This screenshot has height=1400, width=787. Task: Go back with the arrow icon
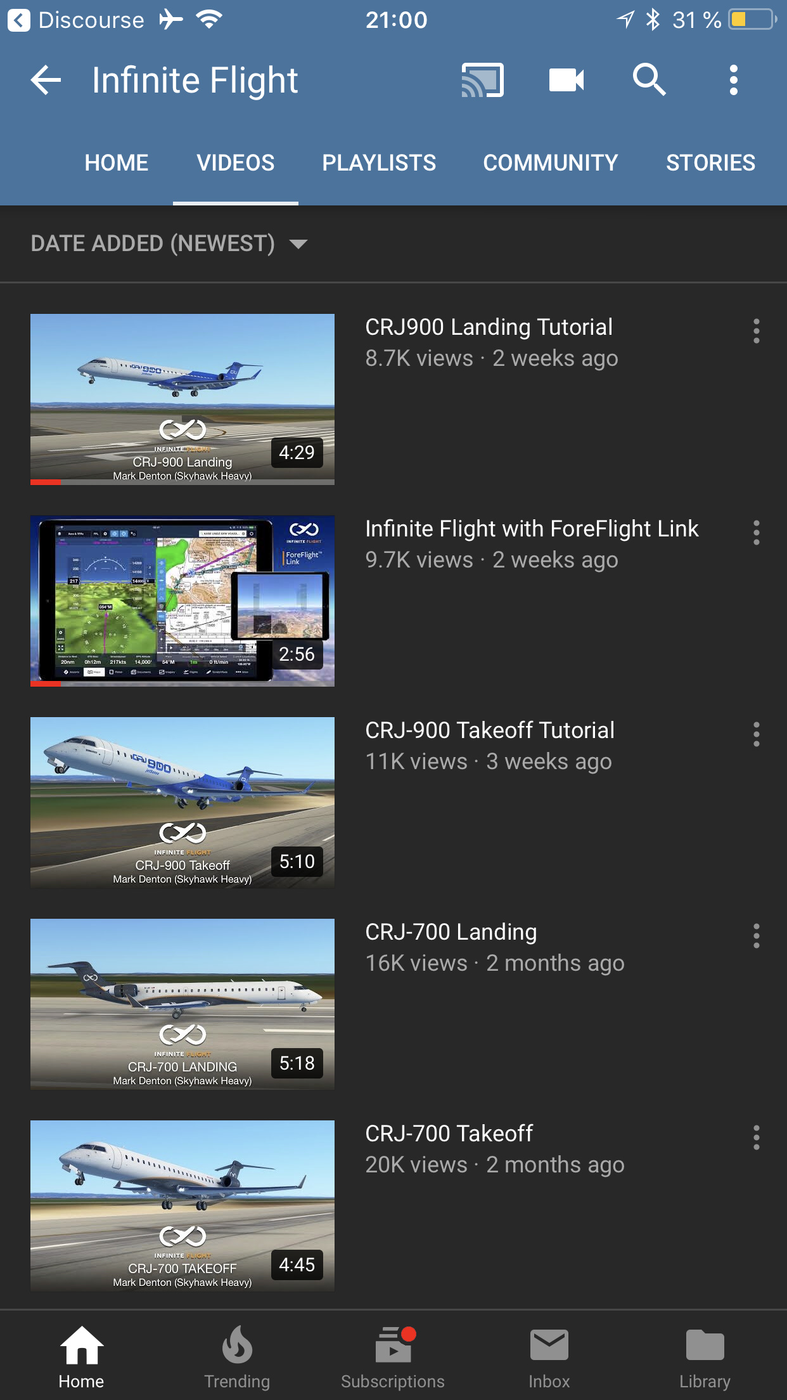(x=46, y=80)
